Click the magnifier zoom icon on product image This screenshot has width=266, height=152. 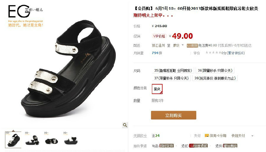125,125
